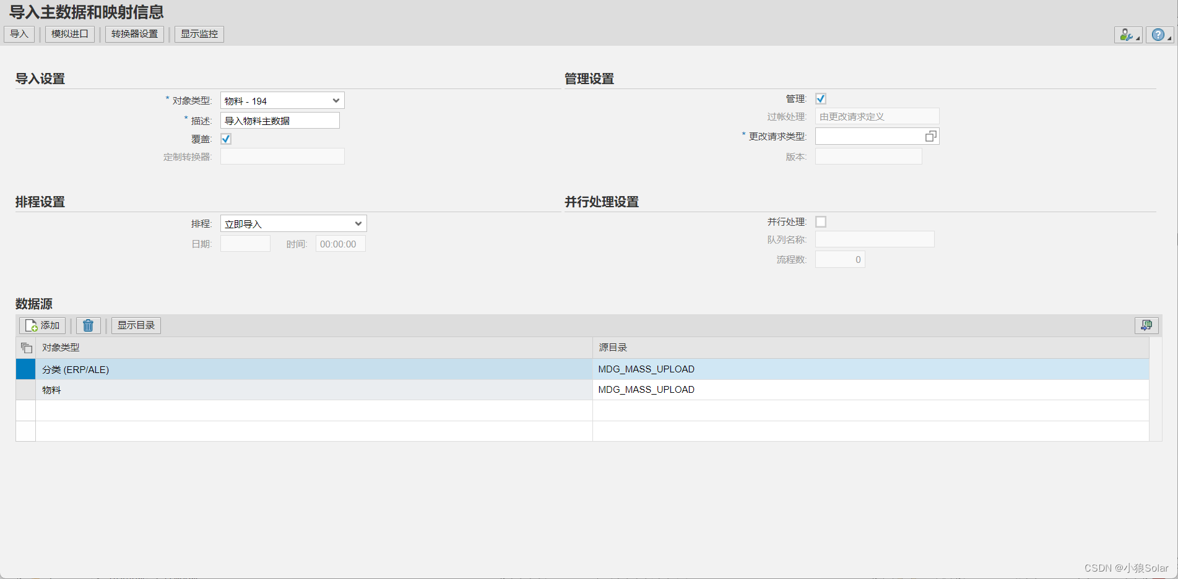1178x579 pixels.
Task: Click the table export icon at right of 数据源 toolbar
Action: (x=1146, y=325)
